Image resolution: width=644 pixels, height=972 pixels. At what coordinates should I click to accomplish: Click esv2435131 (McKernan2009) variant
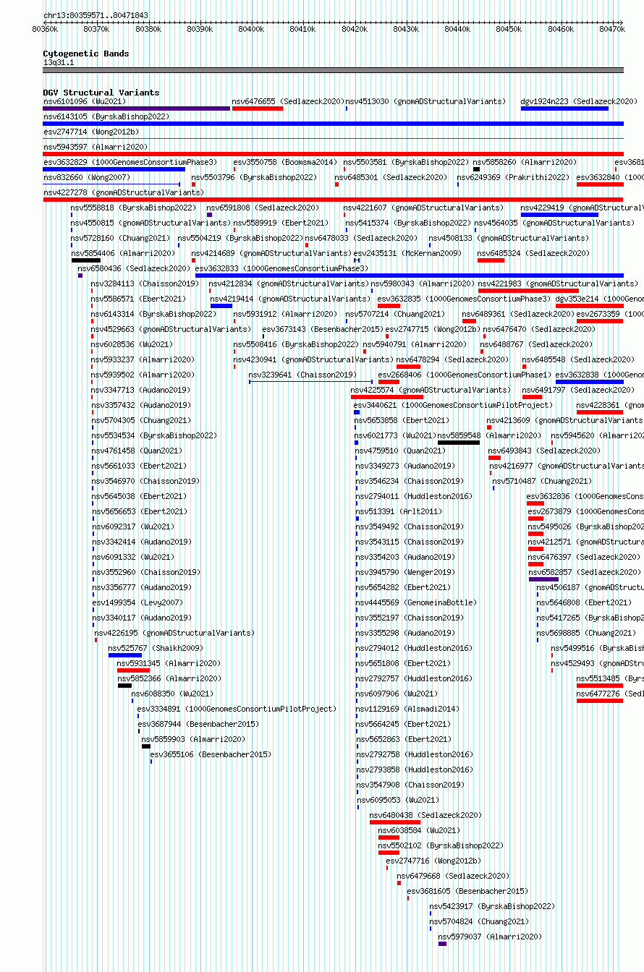click(407, 253)
